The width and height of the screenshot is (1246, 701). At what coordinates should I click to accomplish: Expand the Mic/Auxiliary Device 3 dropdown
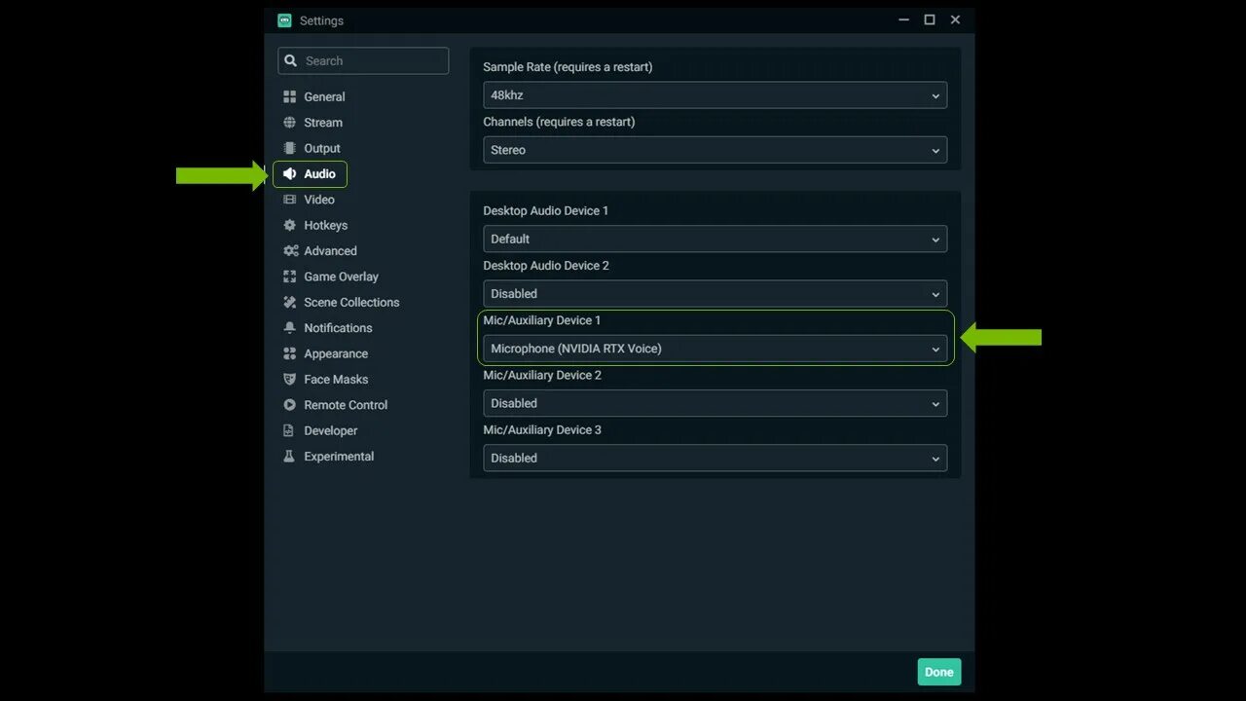(x=715, y=458)
